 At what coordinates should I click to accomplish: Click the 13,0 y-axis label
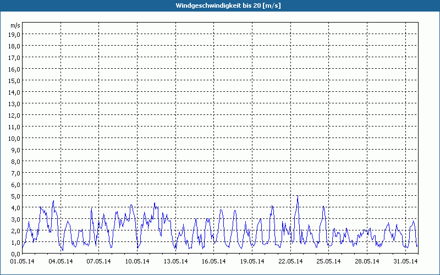[x=14, y=104]
